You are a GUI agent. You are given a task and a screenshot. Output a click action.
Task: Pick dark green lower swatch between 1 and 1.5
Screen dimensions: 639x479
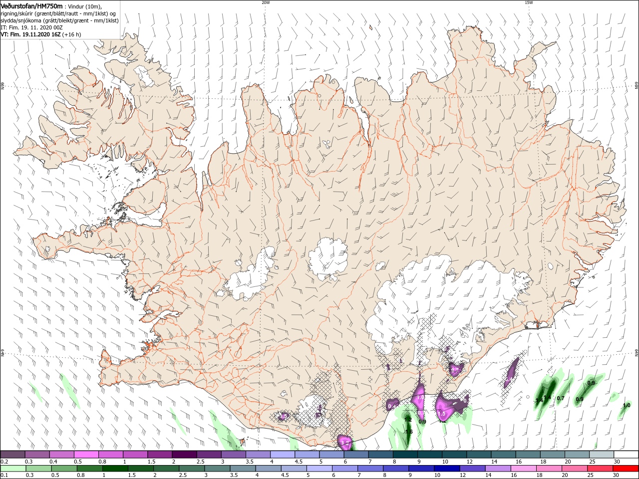tap(115, 469)
